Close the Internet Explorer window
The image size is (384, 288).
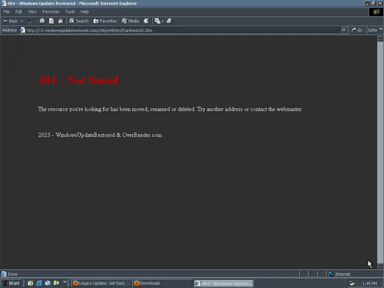pyautogui.click(x=380, y=3)
